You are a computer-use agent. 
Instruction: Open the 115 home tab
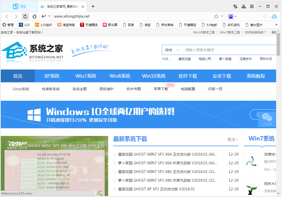pos(19,6)
